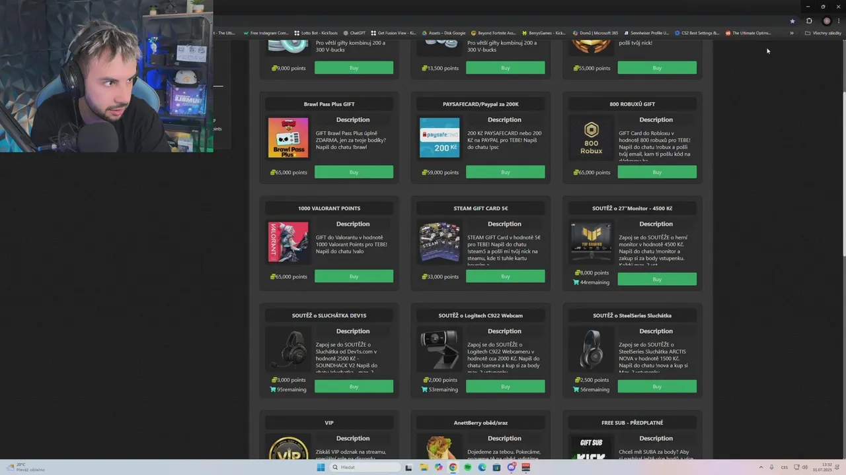Open Microsoft Edge from the taskbar
Screen dimensions: 846x475
pos(482,467)
